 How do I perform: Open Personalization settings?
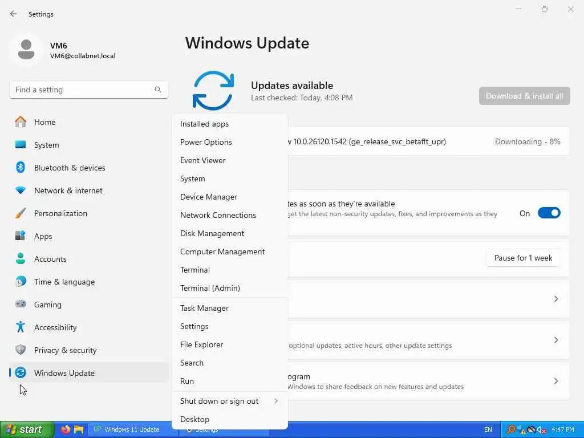pos(88,213)
